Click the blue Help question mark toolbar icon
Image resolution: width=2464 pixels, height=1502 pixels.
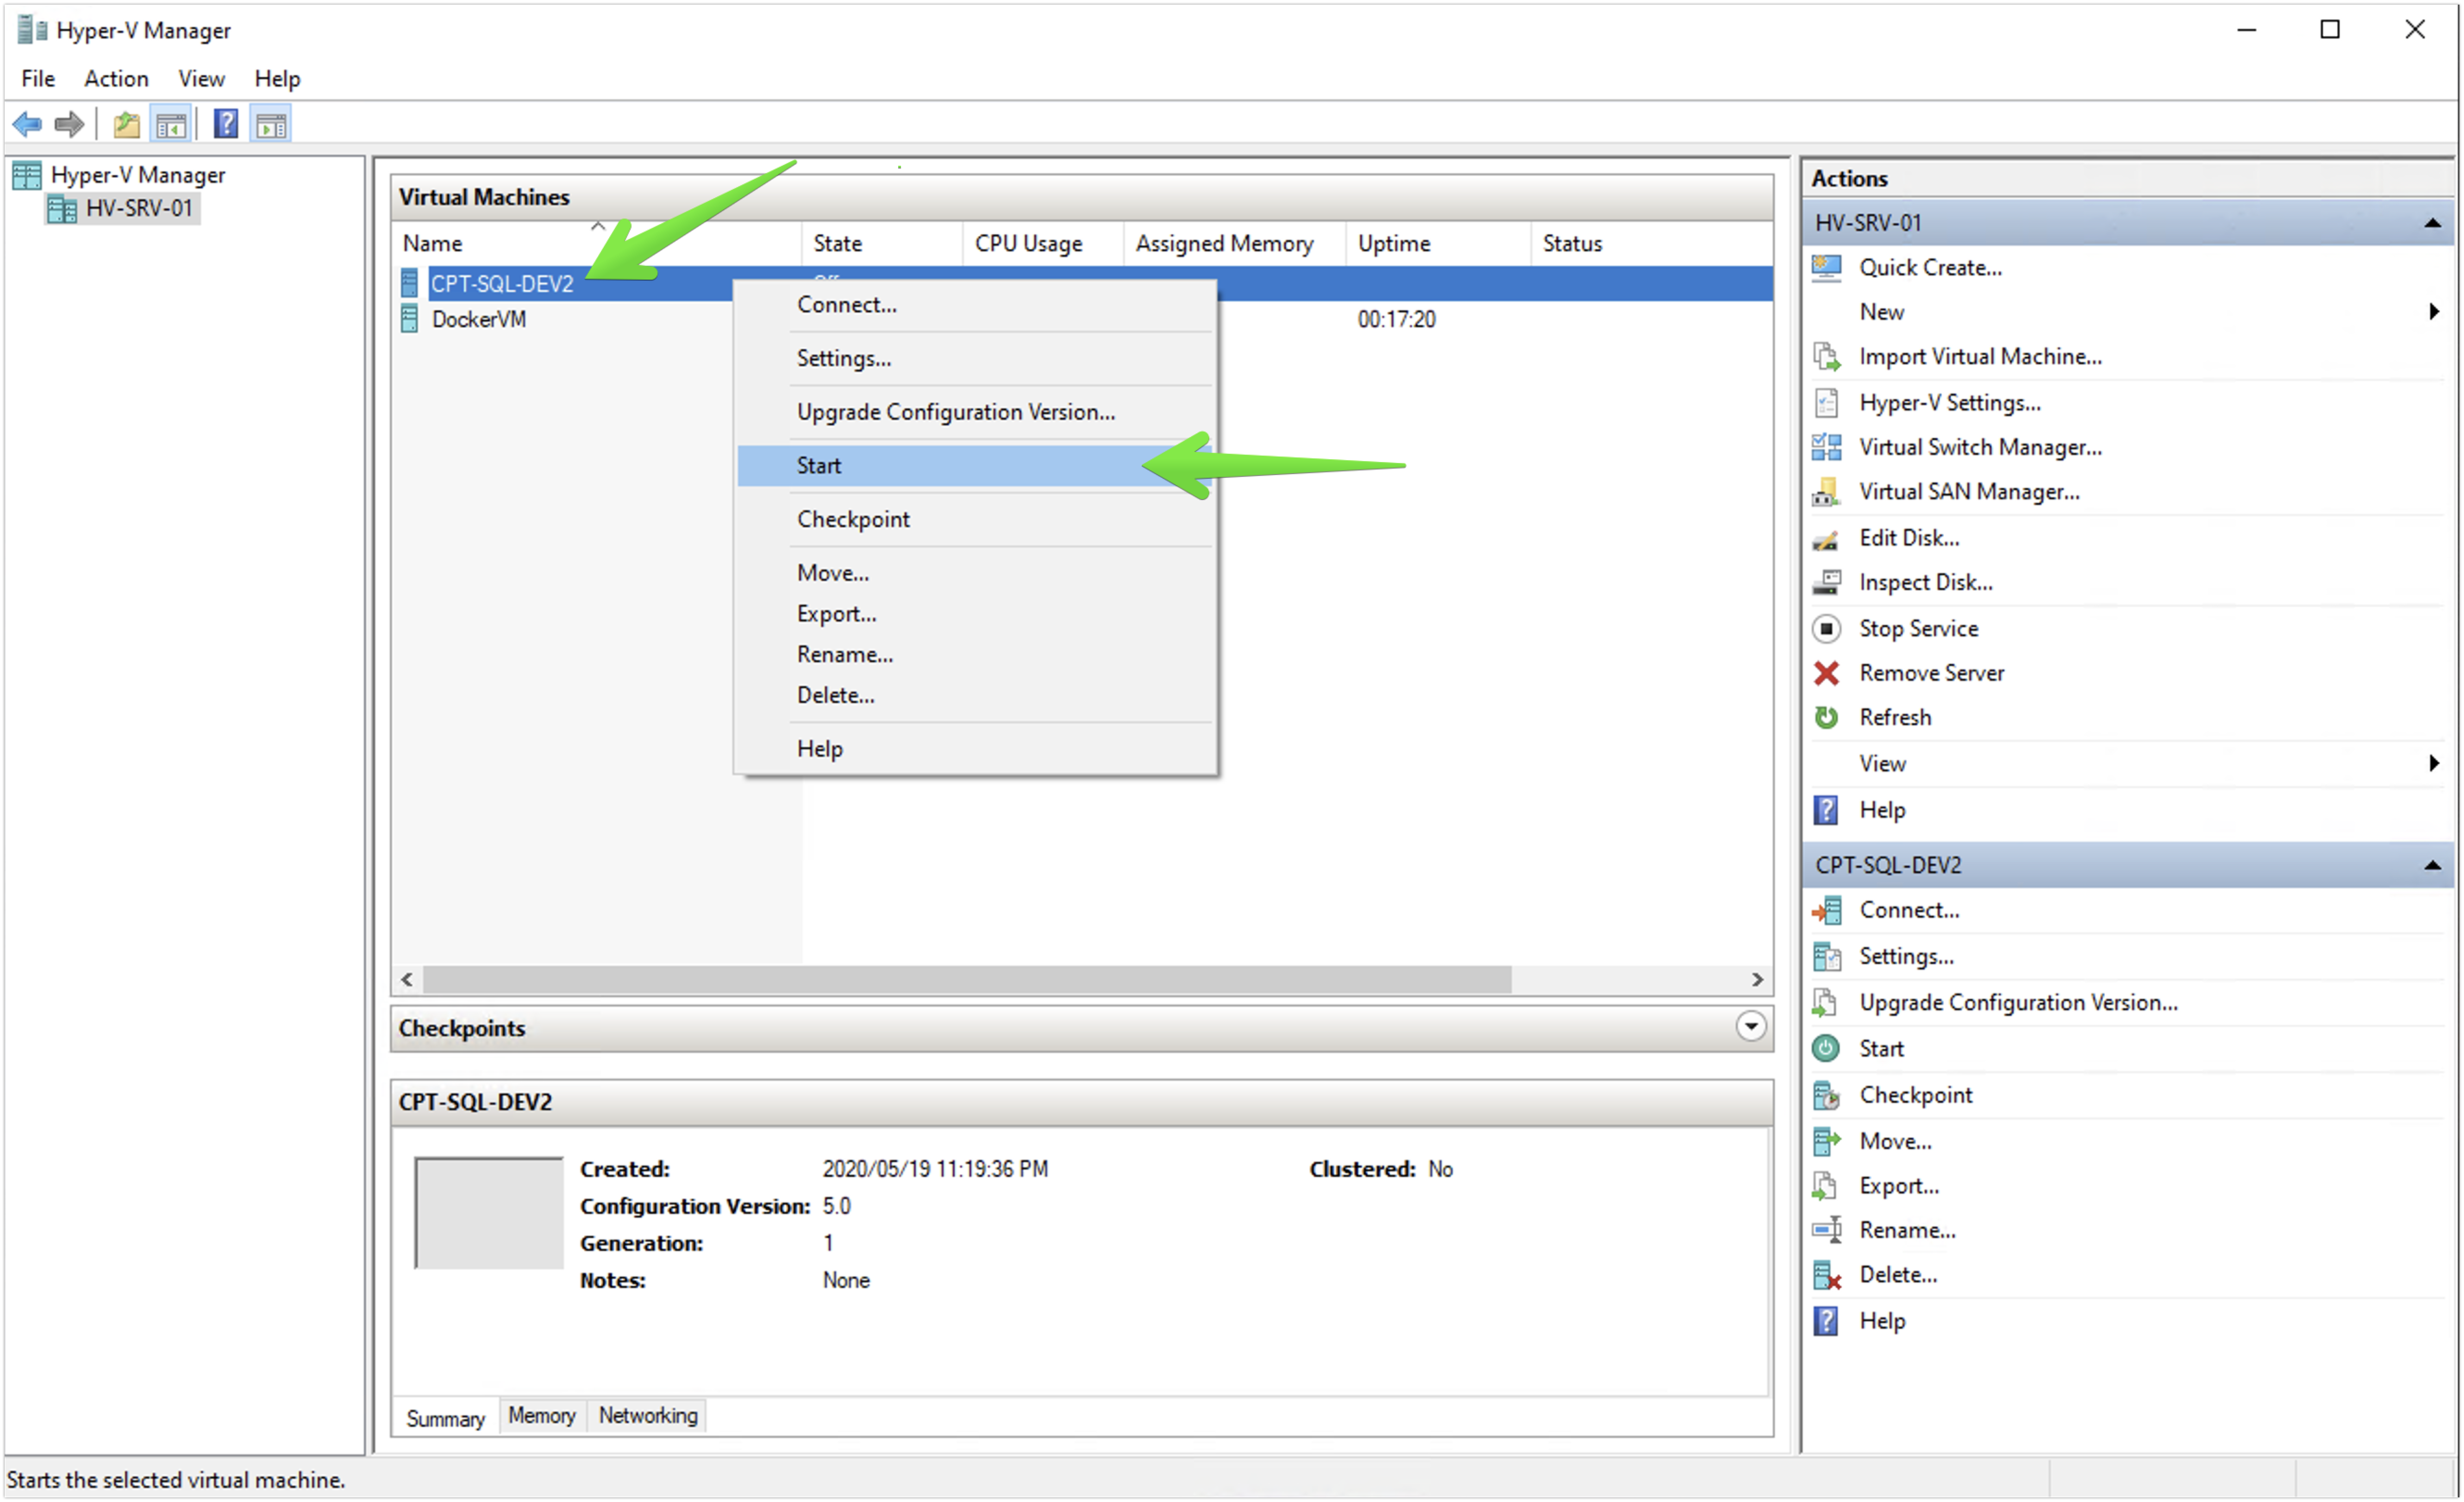point(226,124)
